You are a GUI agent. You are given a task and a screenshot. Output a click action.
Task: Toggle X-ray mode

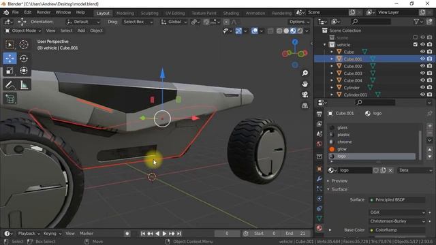pyautogui.click(x=270, y=31)
